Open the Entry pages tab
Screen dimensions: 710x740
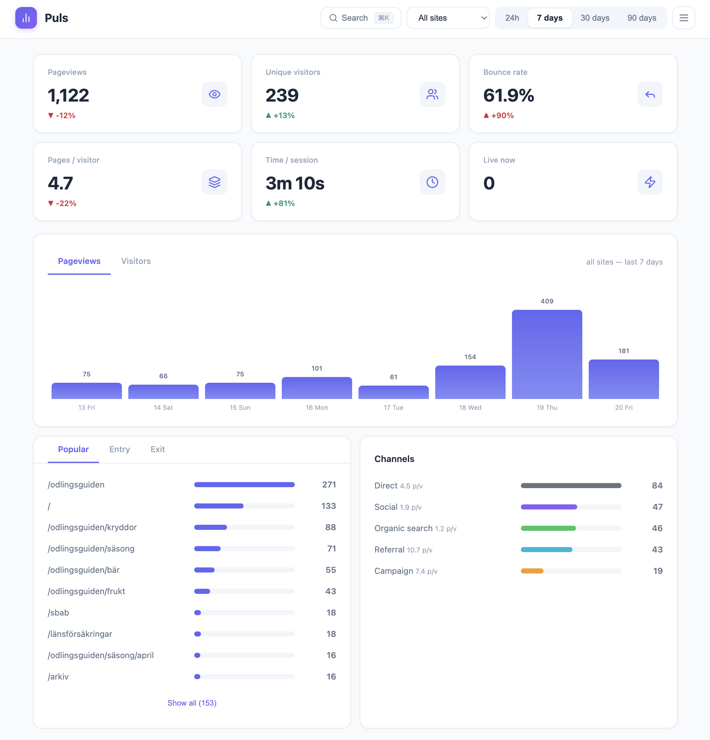(119, 449)
